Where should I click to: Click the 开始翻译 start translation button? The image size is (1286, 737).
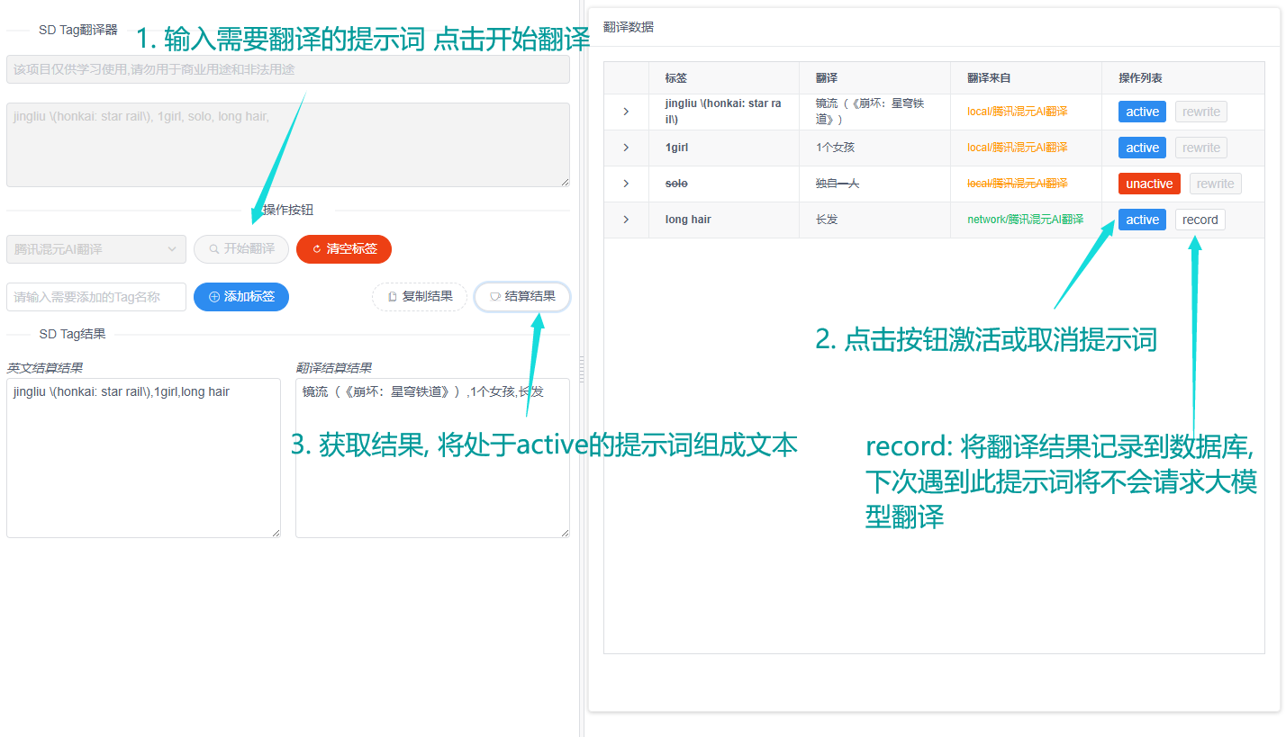tap(240, 249)
